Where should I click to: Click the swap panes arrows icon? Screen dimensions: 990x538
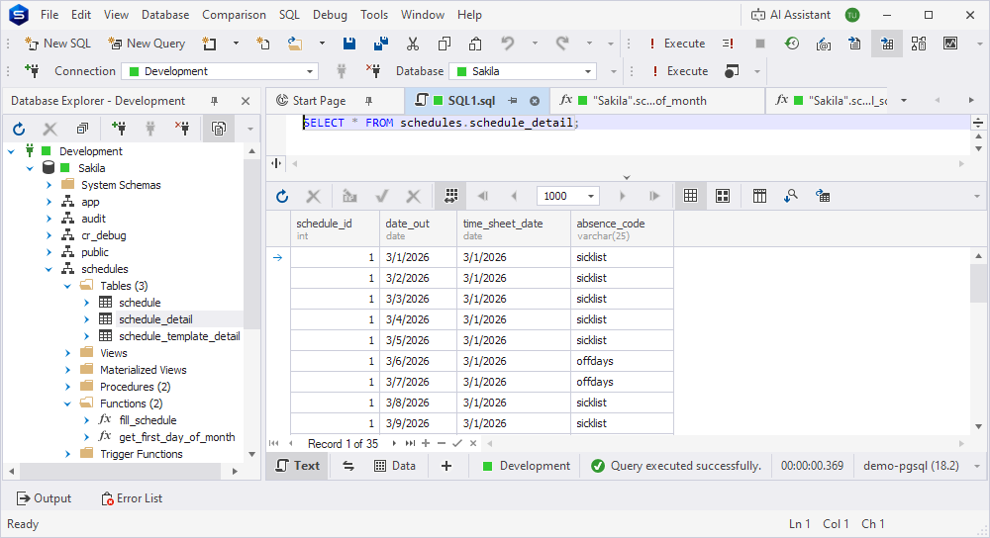point(347,466)
